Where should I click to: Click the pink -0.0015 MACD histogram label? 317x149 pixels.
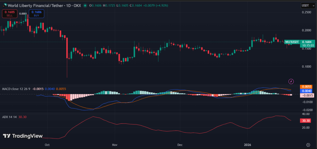tap(308, 95)
